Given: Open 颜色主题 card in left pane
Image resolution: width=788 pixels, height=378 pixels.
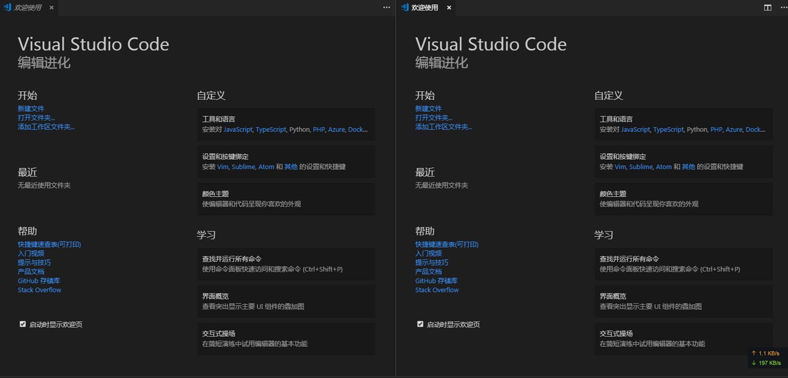Looking at the screenshot, I should point(286,199).
